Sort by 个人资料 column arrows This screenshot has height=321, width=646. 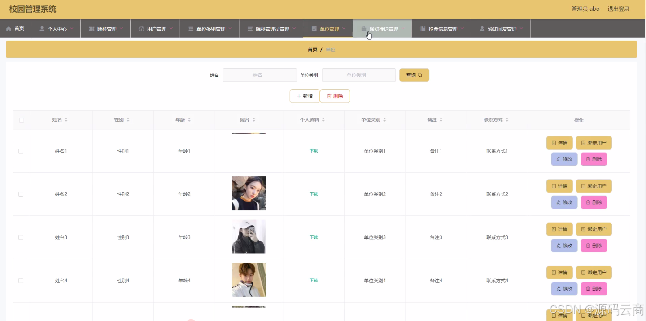(323, 120)
